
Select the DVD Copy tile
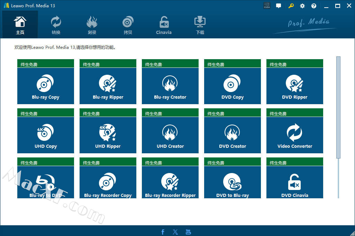233,86
